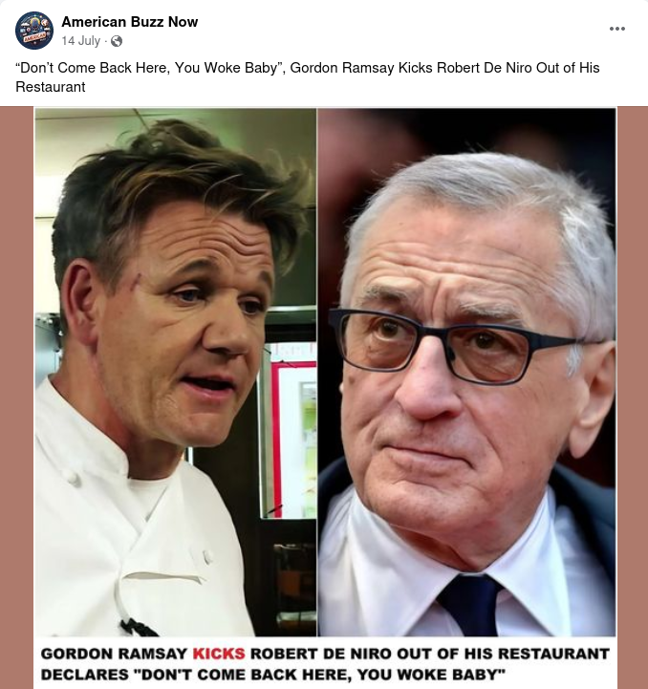The height and width of the screenshot is (689, 648).
Task: Click the headline line starting DECLARES
Action: (x=273, y=674)
